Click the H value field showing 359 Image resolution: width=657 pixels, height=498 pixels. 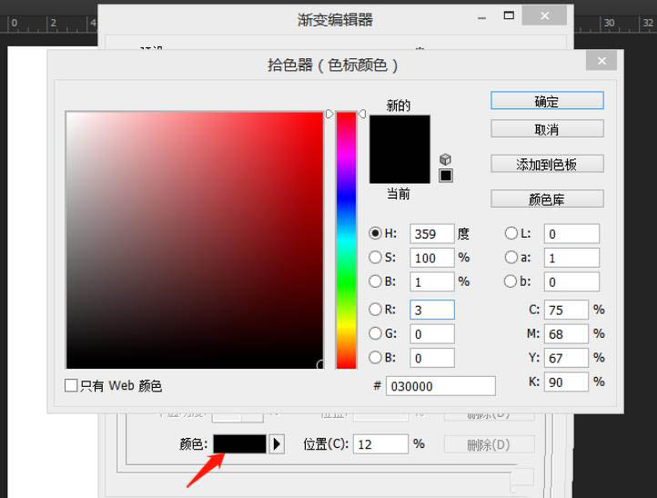tap(432, 233)
